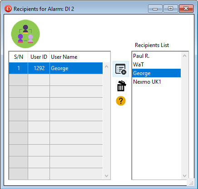
Task: Open help via the yellow question mark
Action: point(121,101)
